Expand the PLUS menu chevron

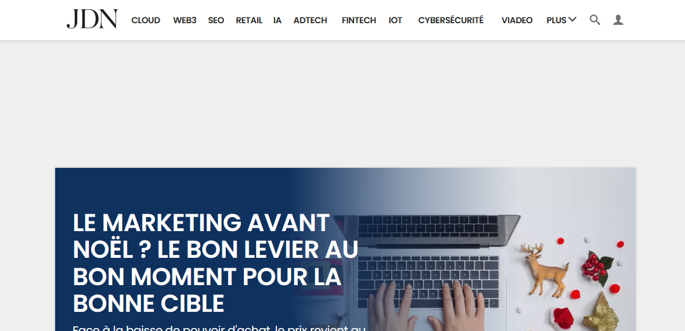[572, 19]
